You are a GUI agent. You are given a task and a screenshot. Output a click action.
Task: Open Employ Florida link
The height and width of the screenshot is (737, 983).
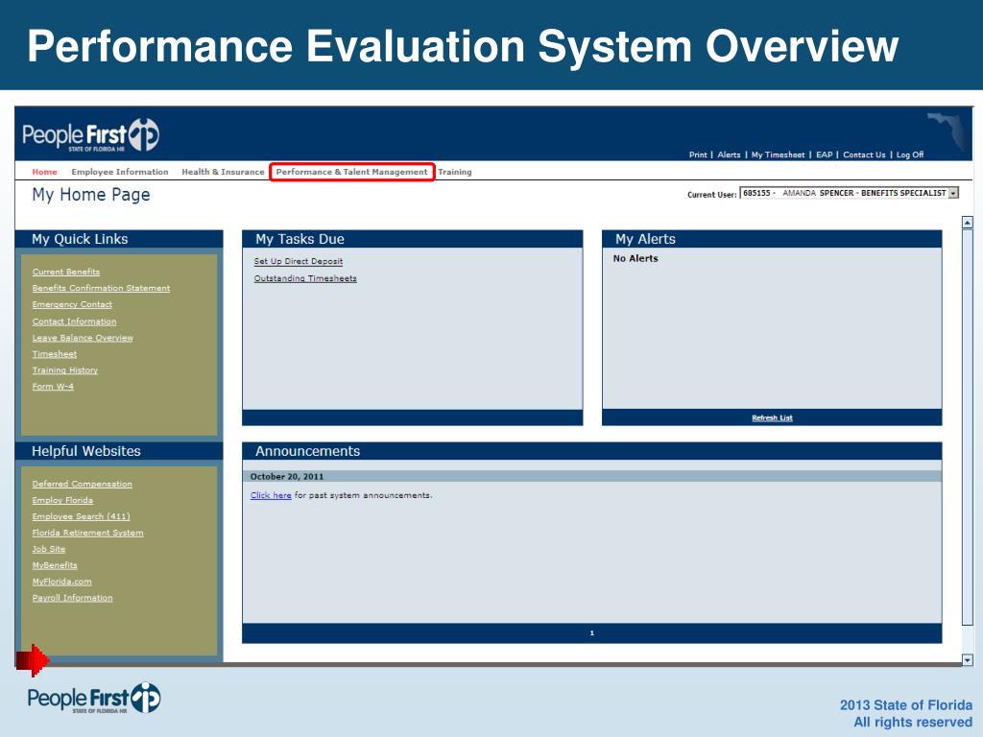pos(62,500)
